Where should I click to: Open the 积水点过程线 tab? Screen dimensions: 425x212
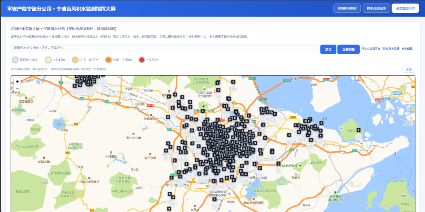click(376, 8)
